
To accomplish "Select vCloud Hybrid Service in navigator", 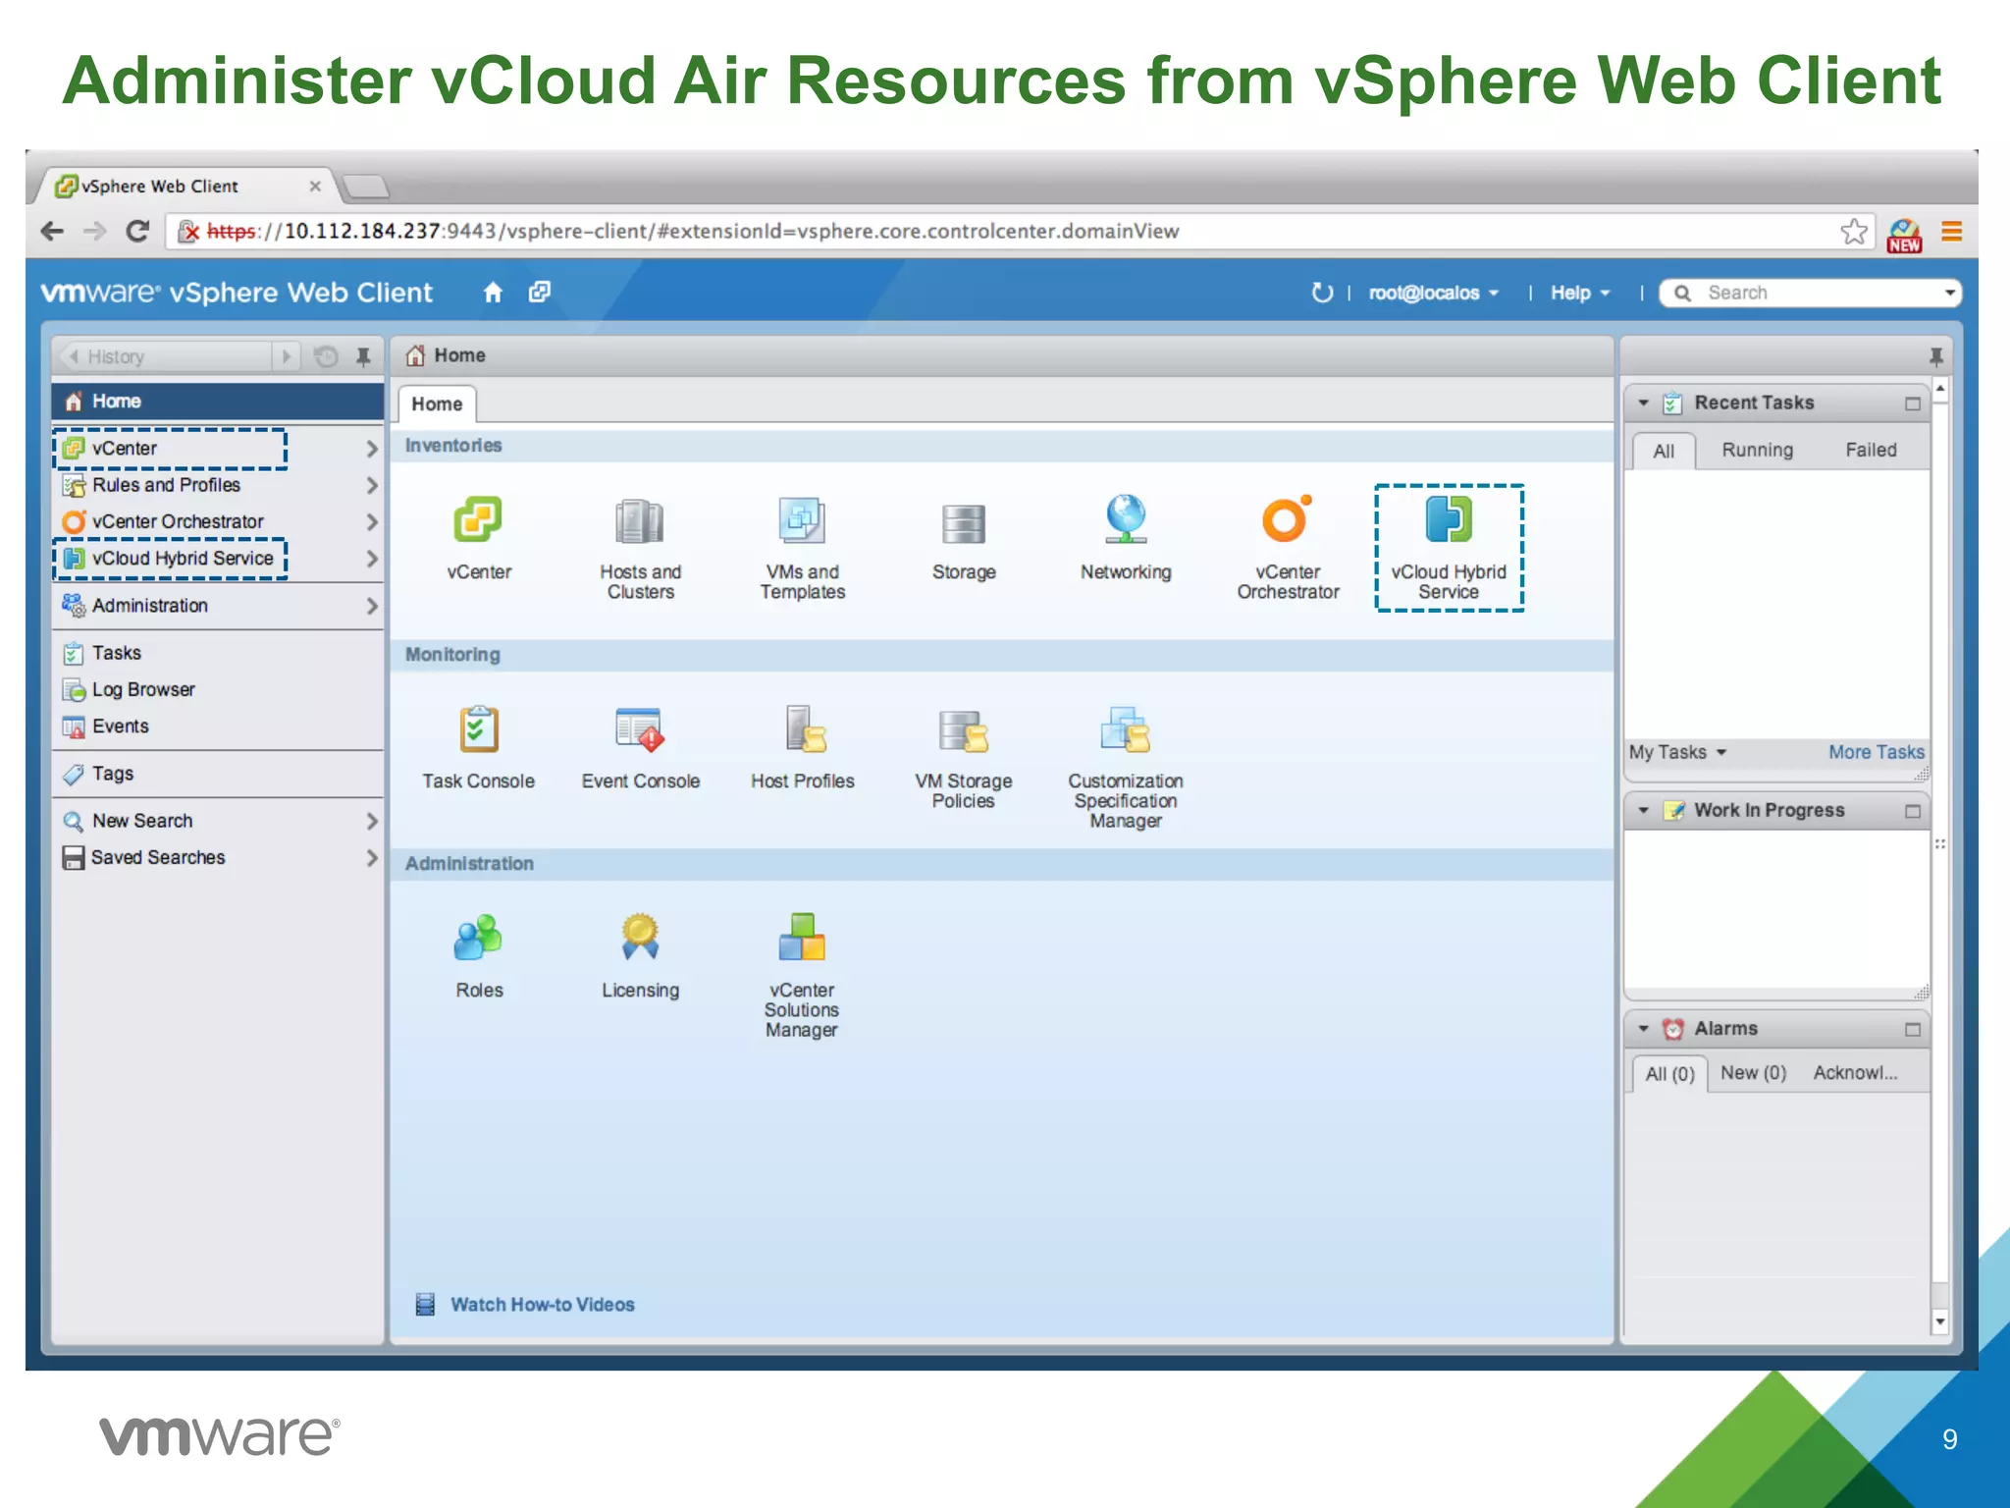I will [x=218, y=558].
